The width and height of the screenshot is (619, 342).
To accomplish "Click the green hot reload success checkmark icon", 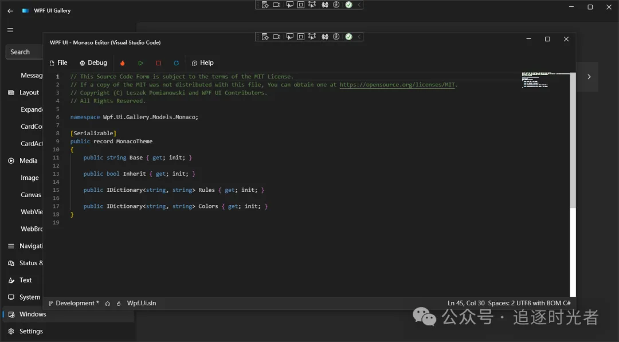I will click(348, 37).
